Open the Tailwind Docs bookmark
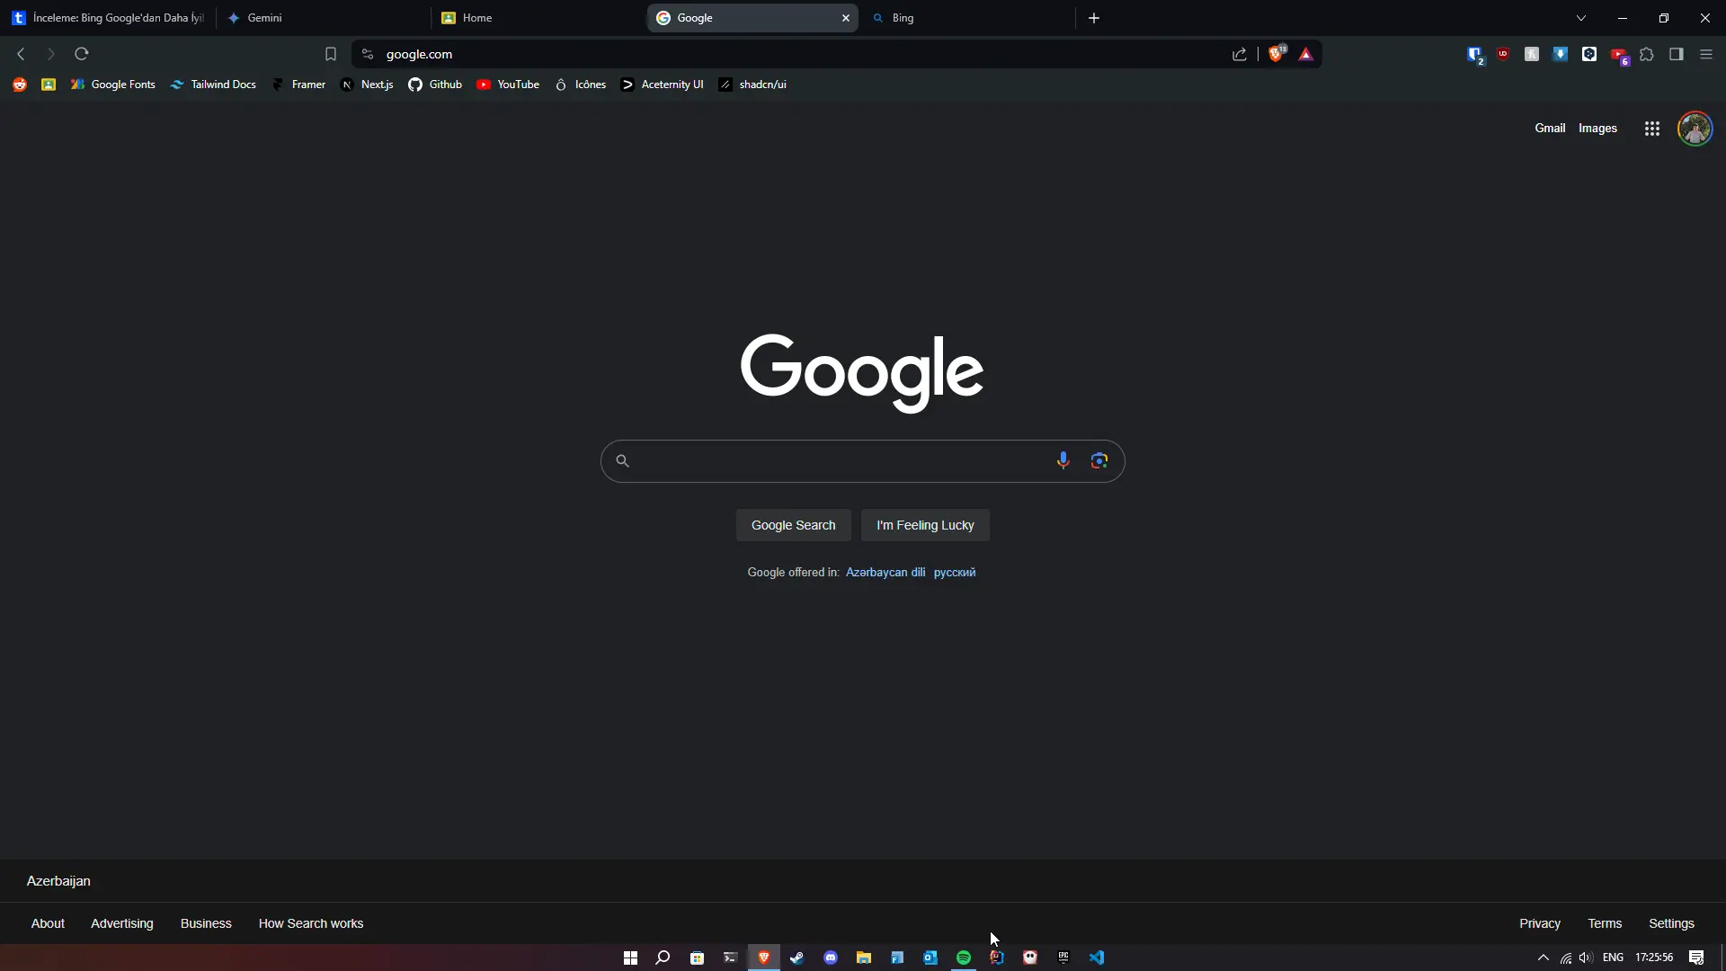This screenshot has width=1726, height=971. (x=213, y=85)
